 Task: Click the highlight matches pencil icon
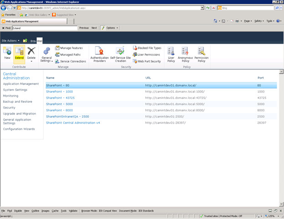(103, 28)
